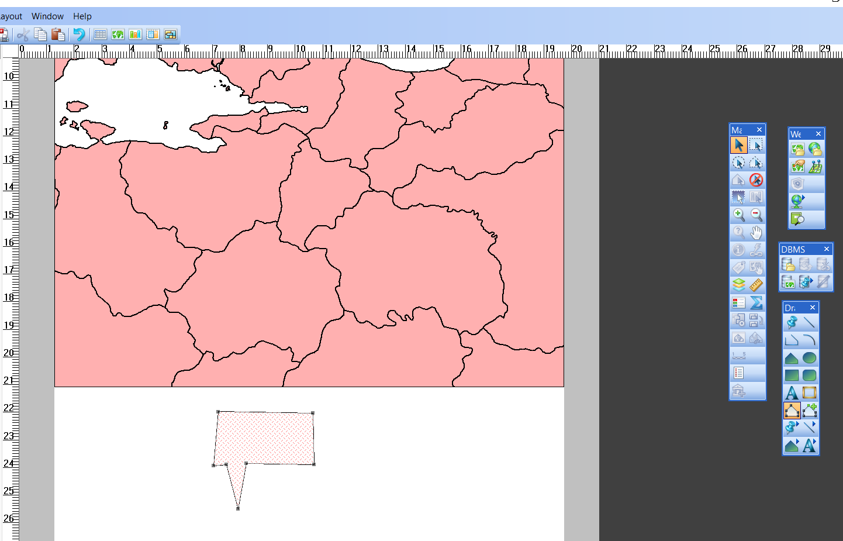Select the Rounded Rectangle drawing tool
The width and height of the screenshot is (843, 541).
pyautogui.click(x=809, y=375)
